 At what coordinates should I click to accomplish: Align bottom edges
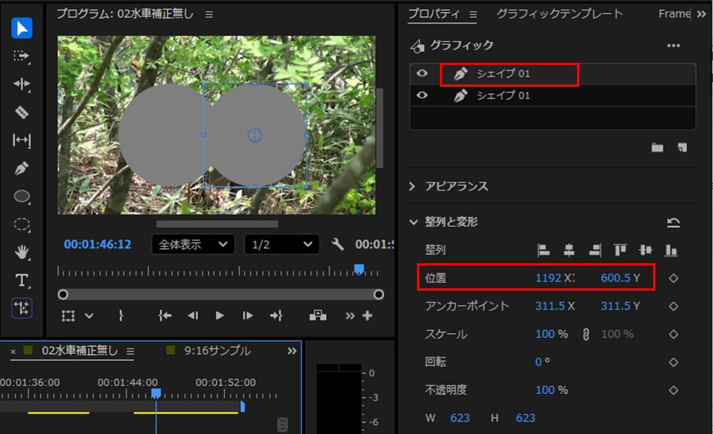671,250
